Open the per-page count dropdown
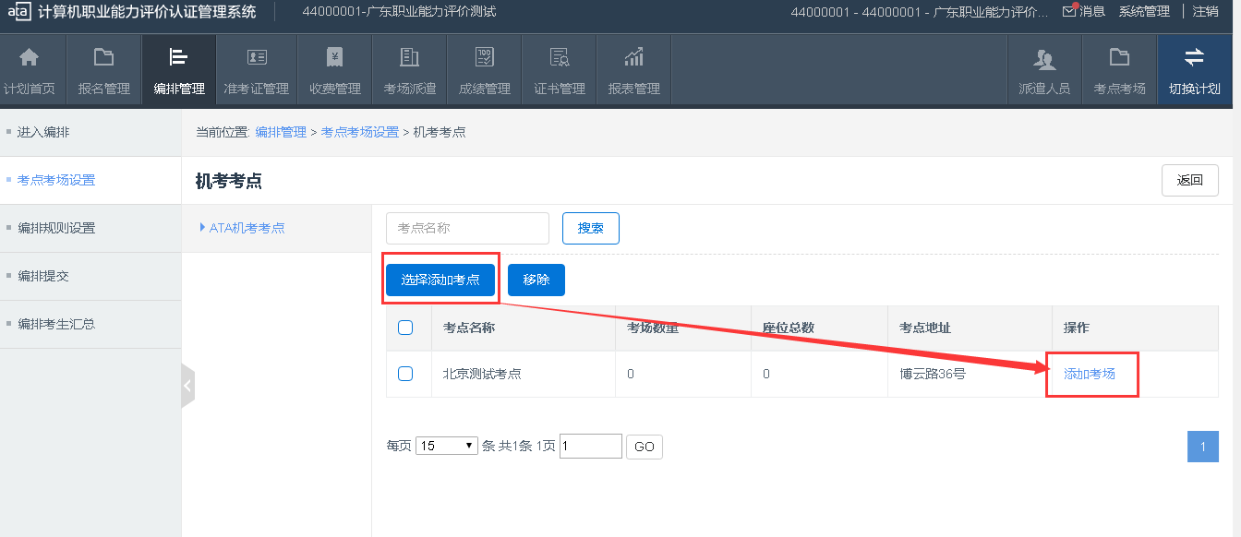The image size is (1241, 537). (x=447, y=446)
